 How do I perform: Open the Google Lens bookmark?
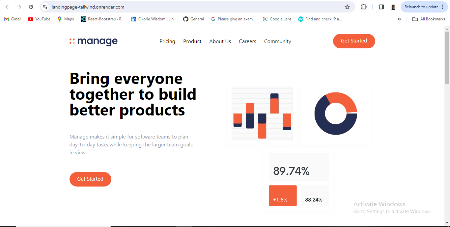[x=277, y=19]
